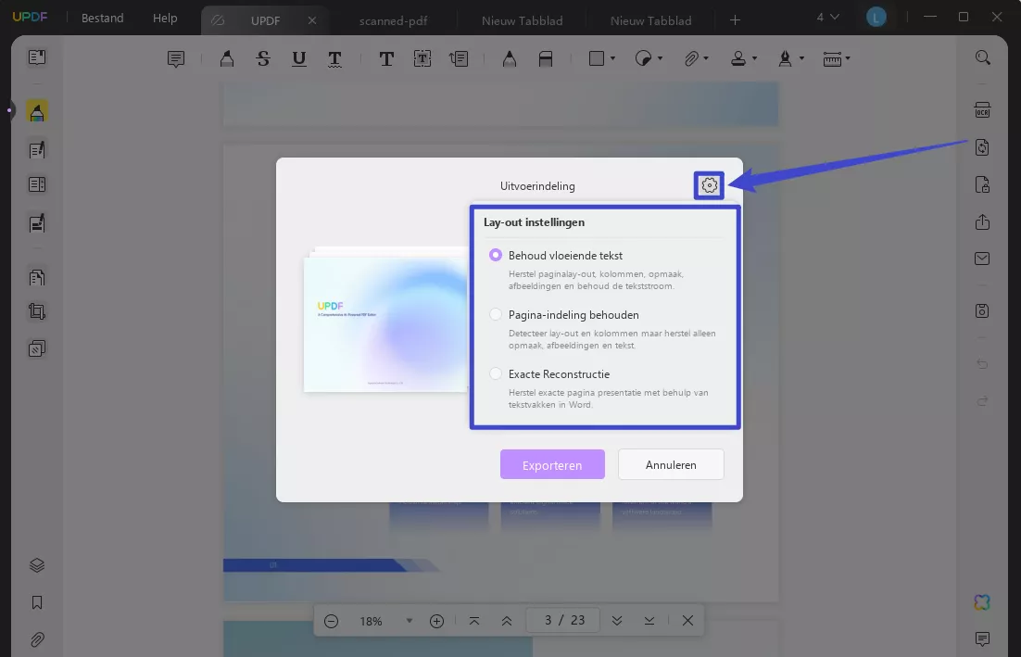Select the highlight text tool

pos(227,59)
